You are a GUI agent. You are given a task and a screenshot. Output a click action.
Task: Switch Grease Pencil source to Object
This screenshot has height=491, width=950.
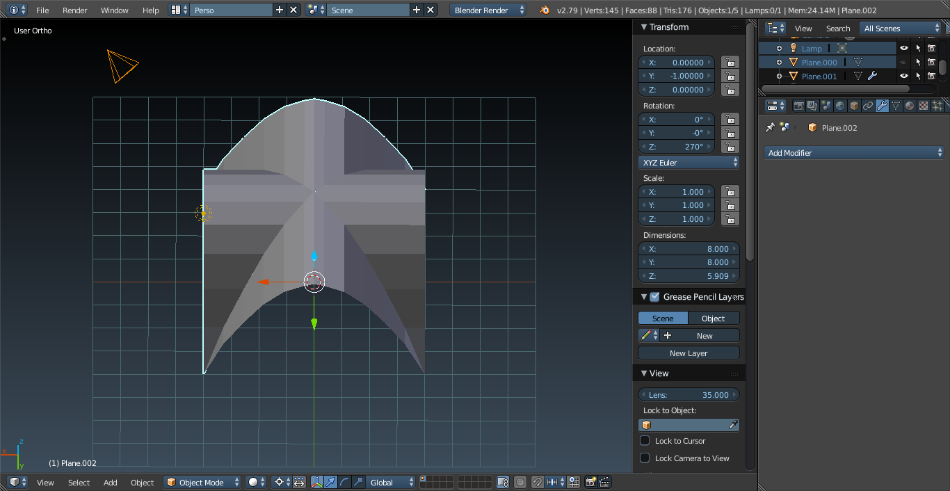[x=714, y=319]
